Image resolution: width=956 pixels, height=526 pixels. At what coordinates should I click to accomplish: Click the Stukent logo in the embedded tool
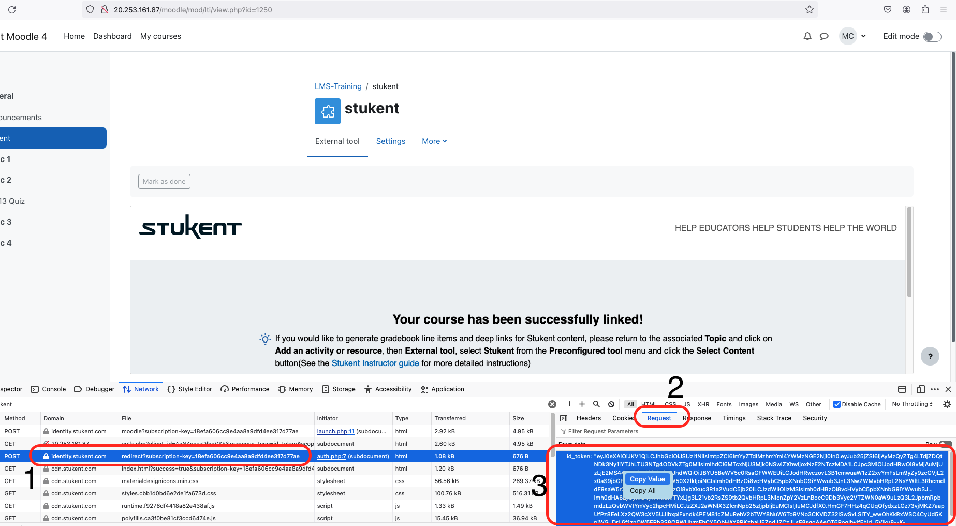[190, 227]
